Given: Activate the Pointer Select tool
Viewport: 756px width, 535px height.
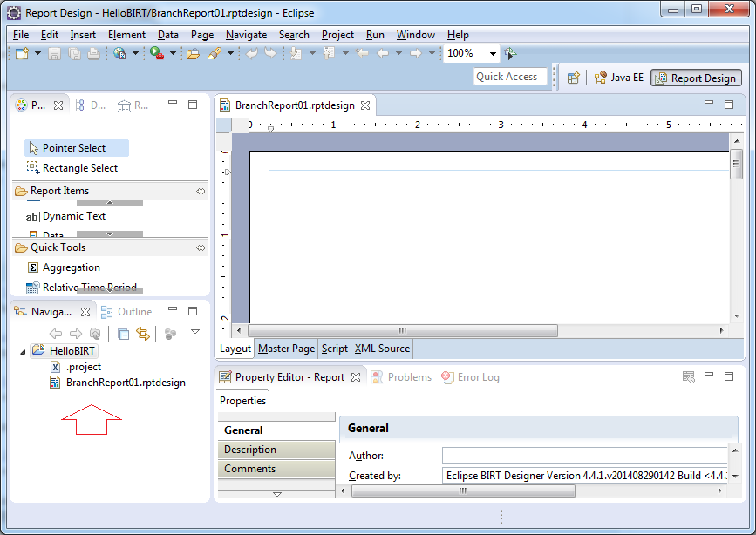Looking at the screenshot, I should [x=77, y=148].
